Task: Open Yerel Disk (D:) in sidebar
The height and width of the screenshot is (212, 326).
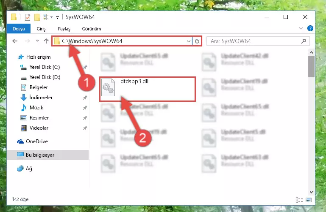Action: [x=45, y=77]
